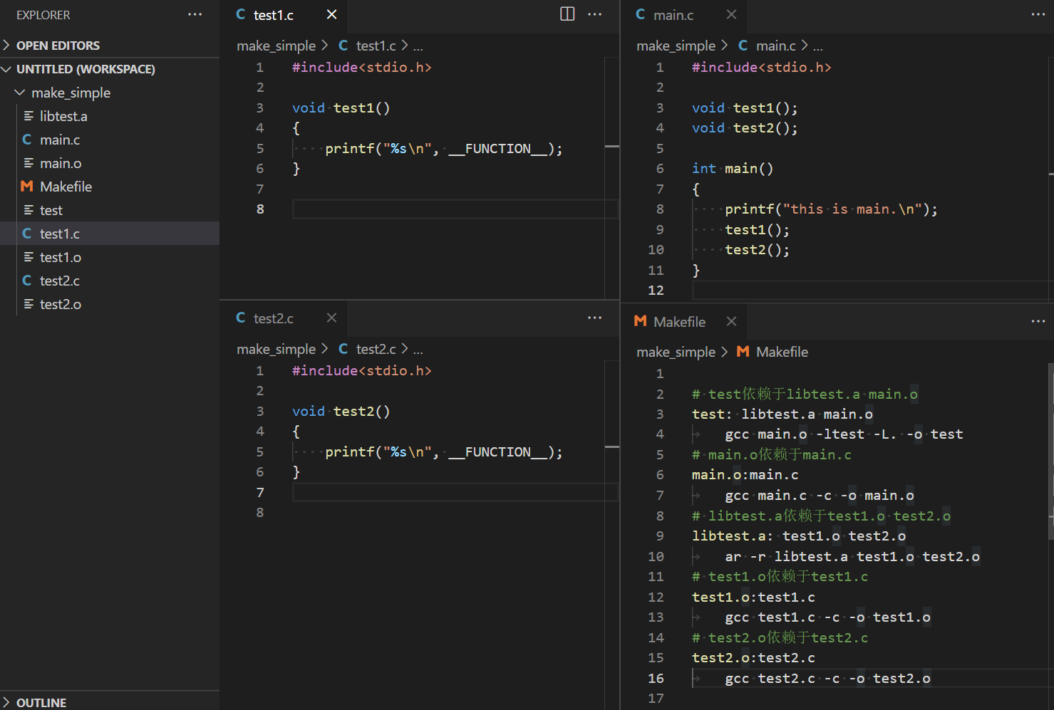Collapse the make_simple folder

click(x=70, y=93)
